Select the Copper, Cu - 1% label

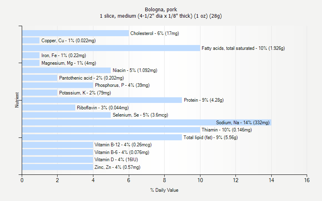(x=68, y=41)
